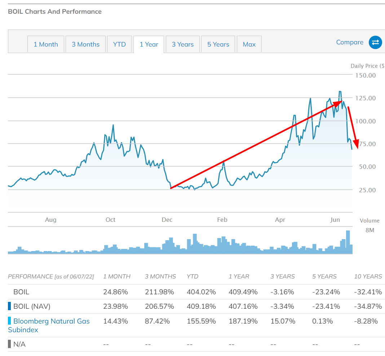Viewport: 385px width, 356px height.
Task: Click the 50.00 price axis label
Action: point(367,167)
